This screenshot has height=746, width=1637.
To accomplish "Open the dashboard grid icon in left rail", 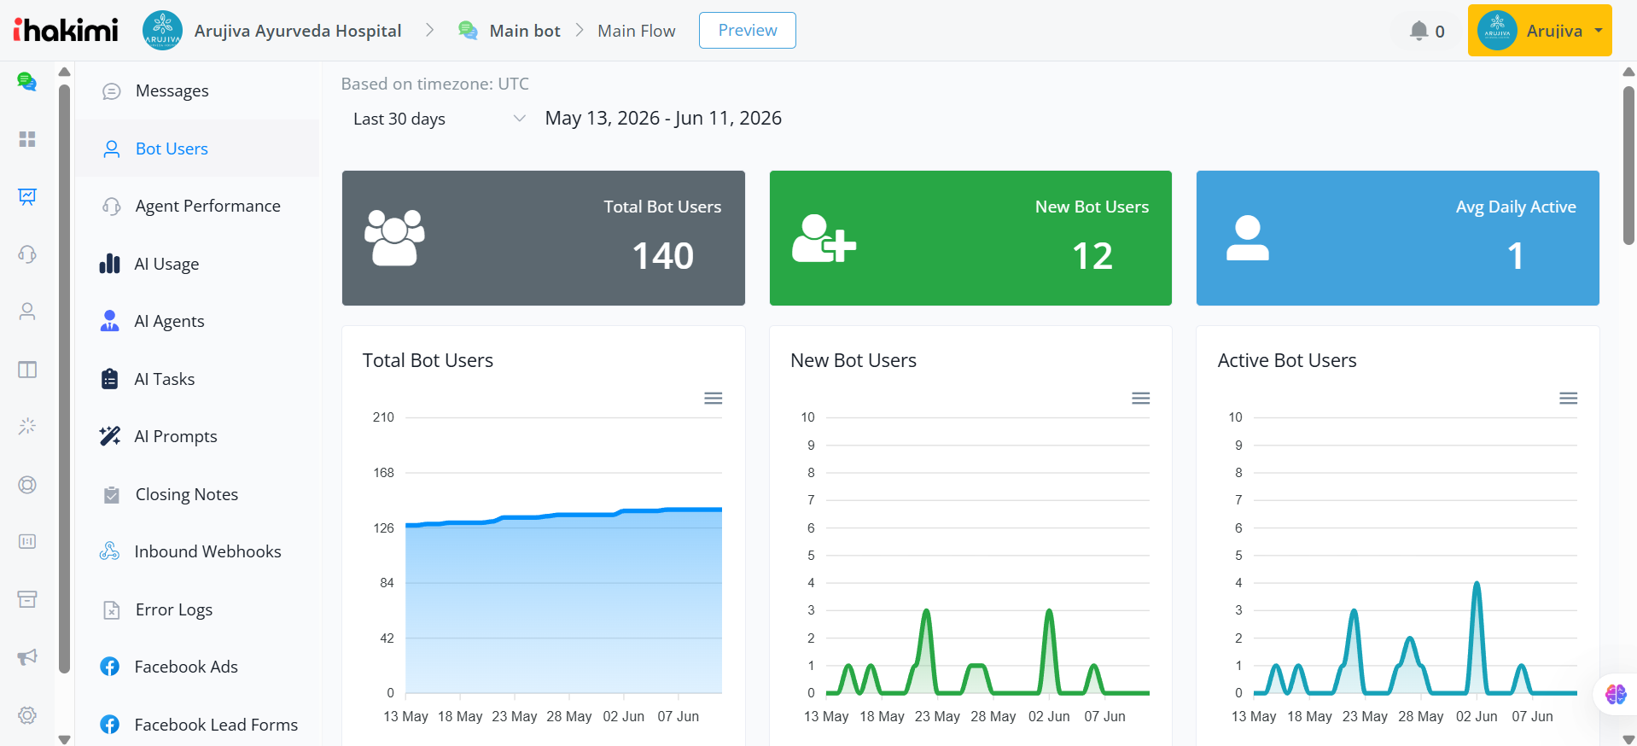I will [x=27, y=139].
